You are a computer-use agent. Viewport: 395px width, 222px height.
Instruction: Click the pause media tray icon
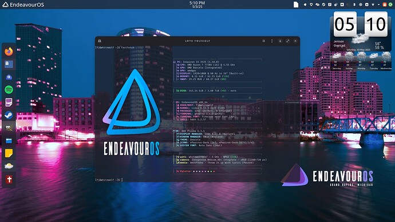click(342, 5)
